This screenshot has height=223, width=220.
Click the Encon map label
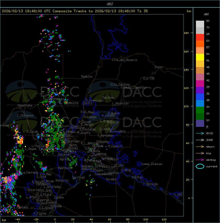(159, 67)
